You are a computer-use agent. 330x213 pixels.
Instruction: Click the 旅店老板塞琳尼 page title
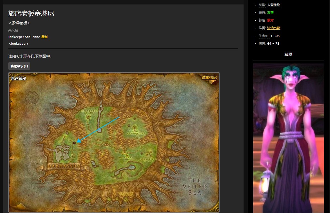[31, 13]
